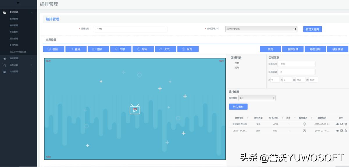
Task: Open 素材管理 from the sidebar
Action: pyautogui.click(x=14, y=19)
